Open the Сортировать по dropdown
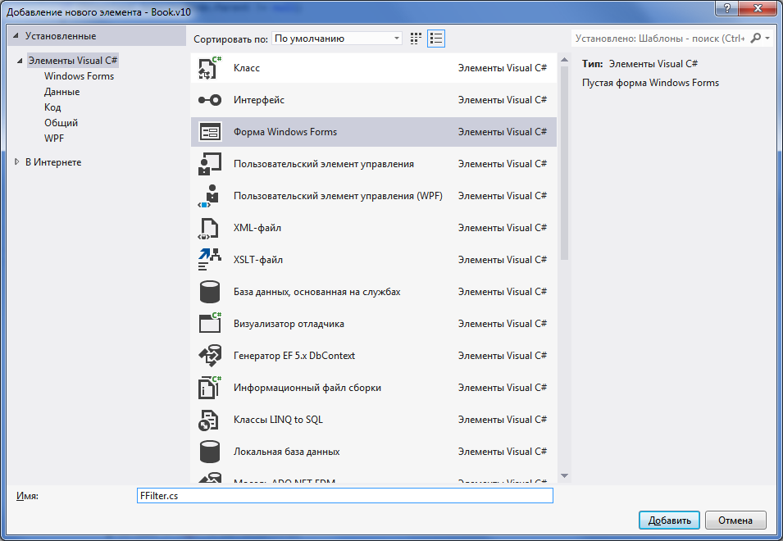This screenshot has height=541, width=783. [x=337, y=39]
